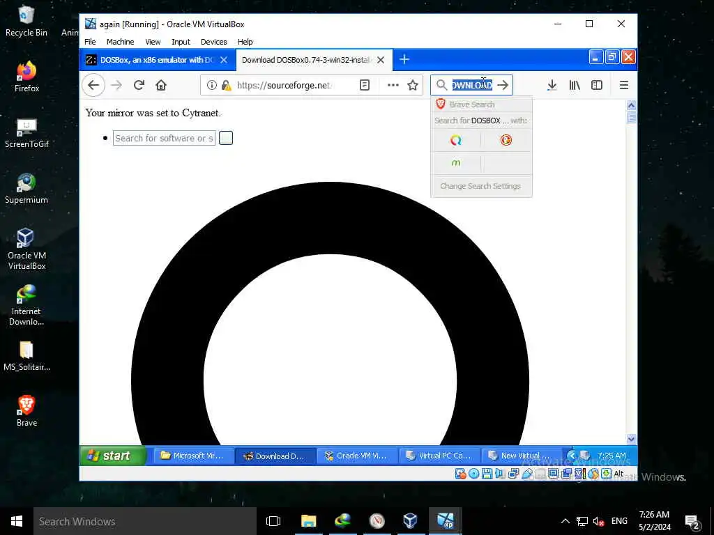Screen dimensions: 714x535
Task: Open the VirtualBox Input menu
Action: point(181,42)
